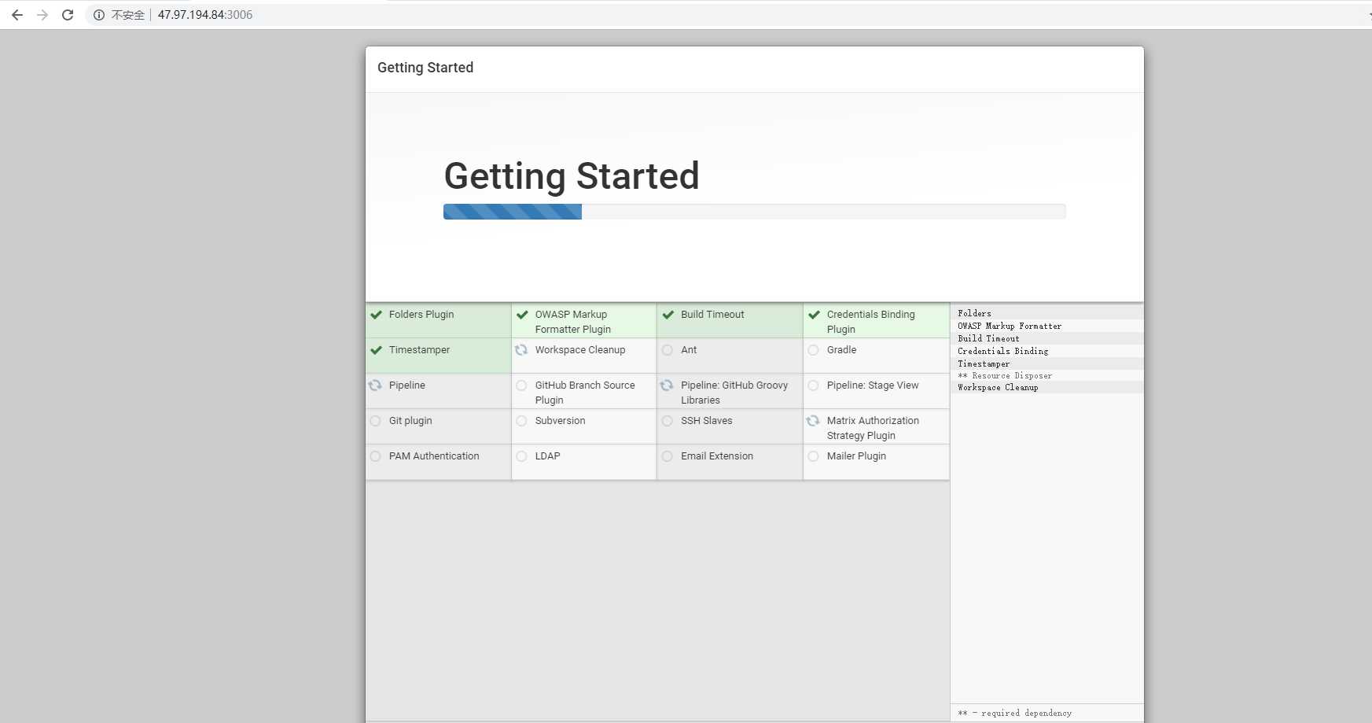The width and height of the screenshot is (1372, 723).
Task: Click the browser forward arrow
Action: point(42,15)
